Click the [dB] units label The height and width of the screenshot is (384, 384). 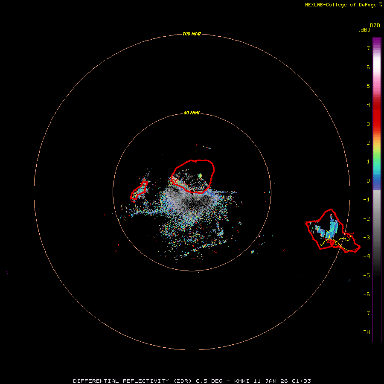coord(364,29)
